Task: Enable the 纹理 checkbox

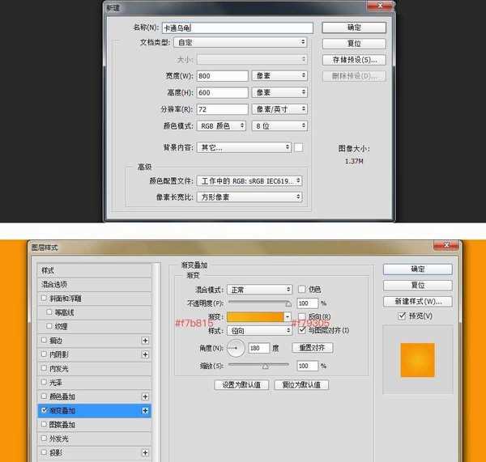Action: click(x=49, y=326)
